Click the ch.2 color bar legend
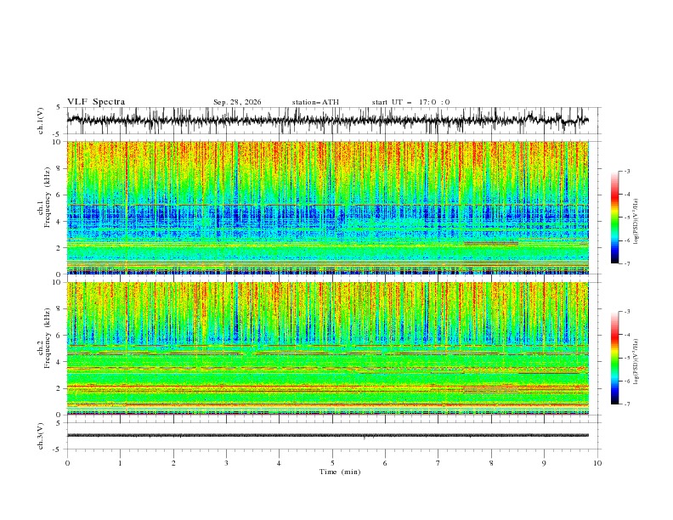 point(614,358)
